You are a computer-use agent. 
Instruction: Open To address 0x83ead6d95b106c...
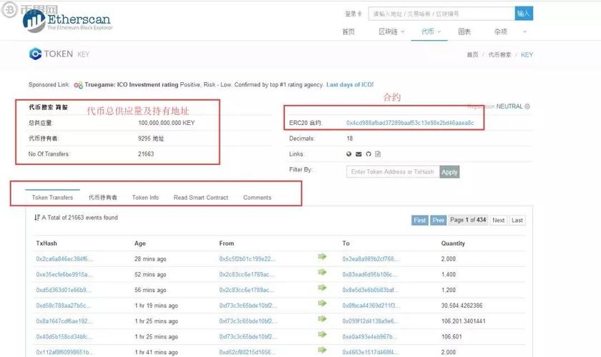point(369,275)
